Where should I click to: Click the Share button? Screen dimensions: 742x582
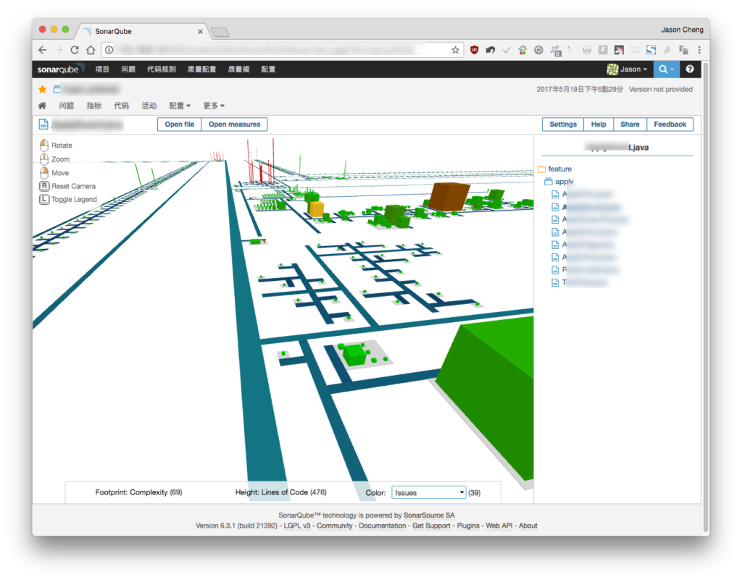pos(630,125)
